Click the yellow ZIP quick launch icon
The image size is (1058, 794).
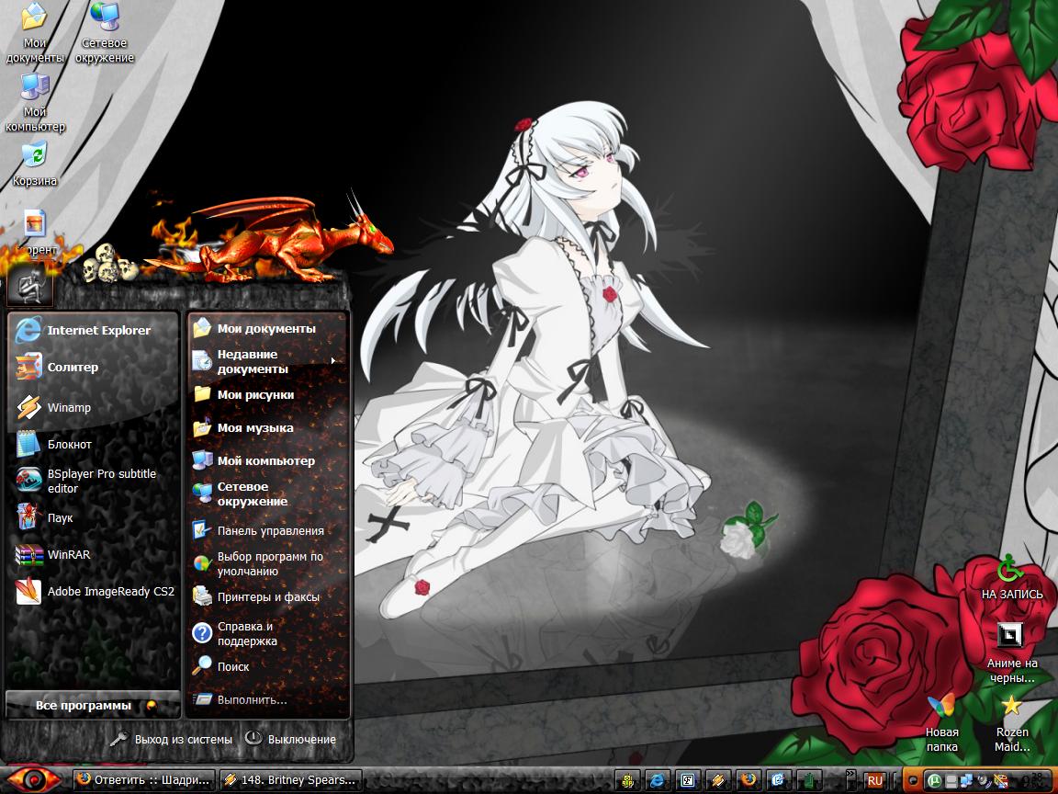coord(627,780)
